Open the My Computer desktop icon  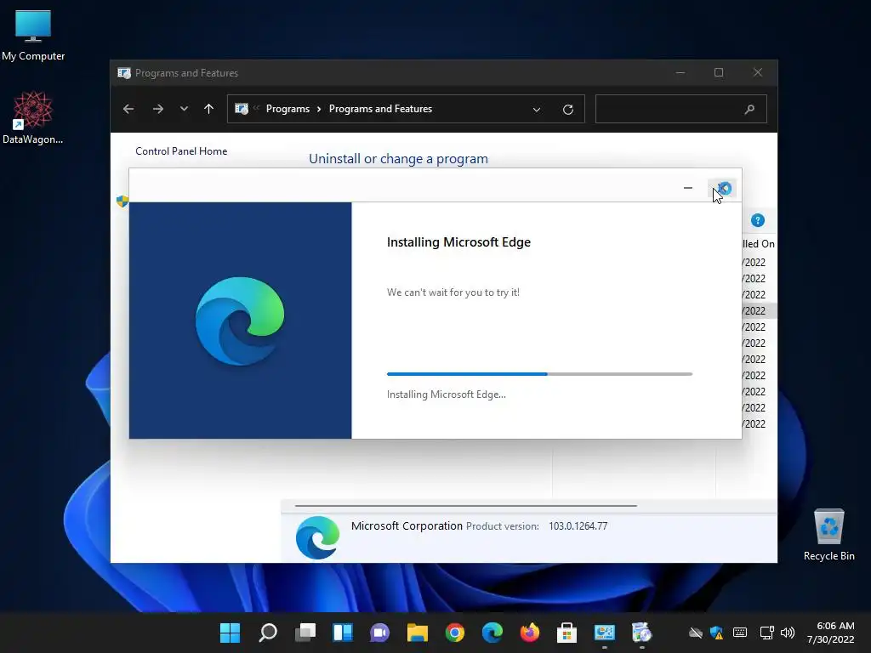33,36
